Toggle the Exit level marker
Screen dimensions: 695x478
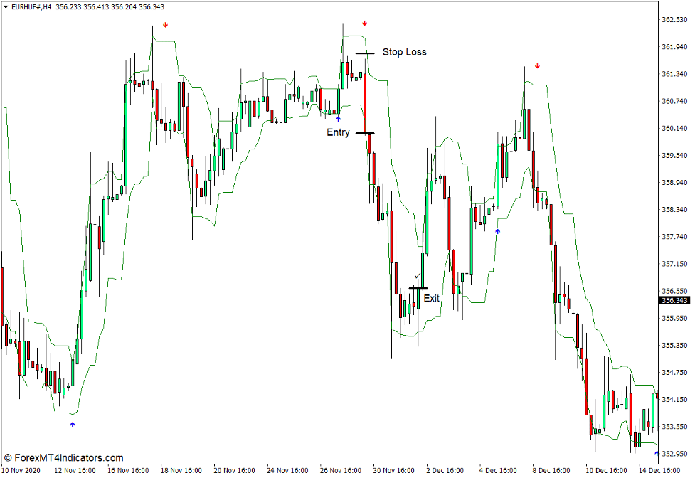tap(417, 287)
